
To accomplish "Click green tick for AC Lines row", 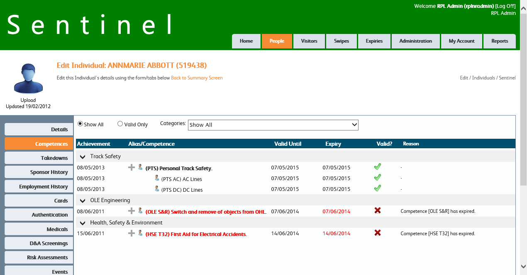I will point(377,178).
